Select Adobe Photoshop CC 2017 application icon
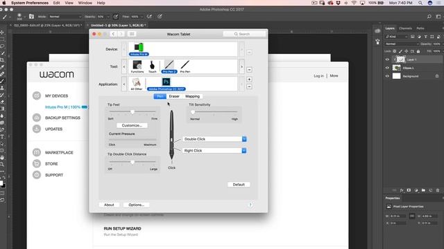 click(x=166, y=82)
